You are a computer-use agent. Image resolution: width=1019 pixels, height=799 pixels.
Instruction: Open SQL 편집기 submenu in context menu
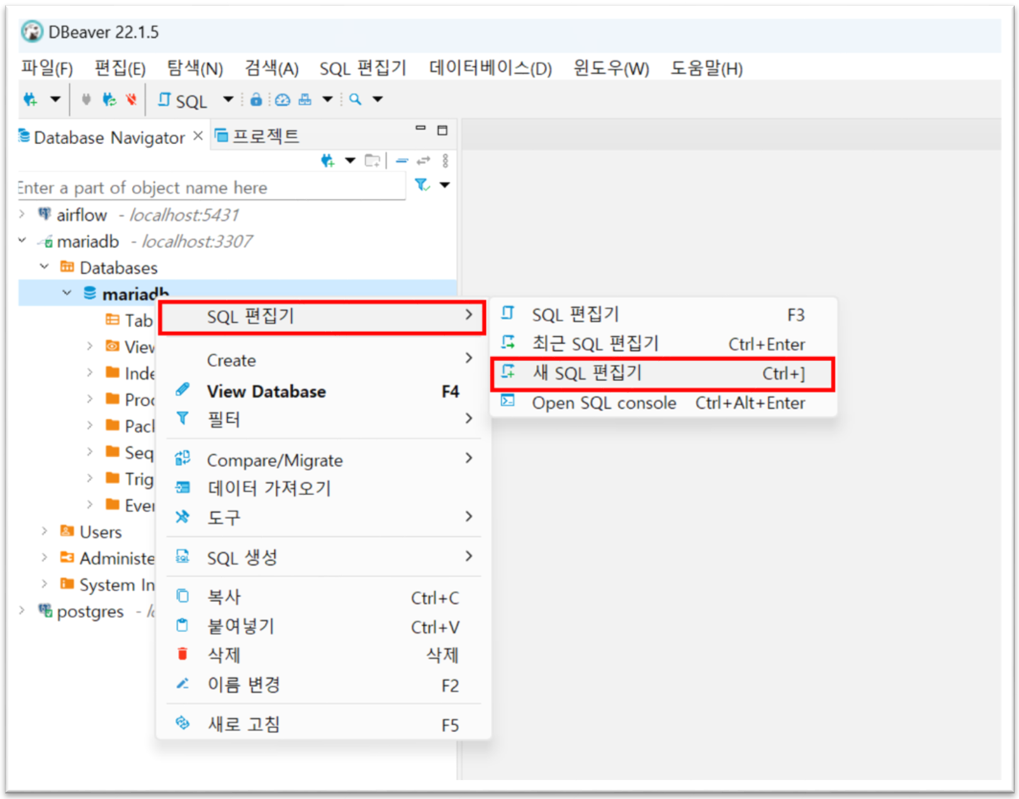pos(322,316)
